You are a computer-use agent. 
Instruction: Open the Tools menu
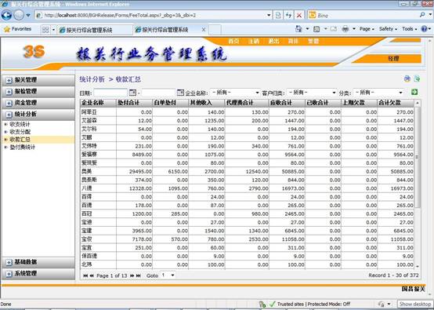coord(410,29)
